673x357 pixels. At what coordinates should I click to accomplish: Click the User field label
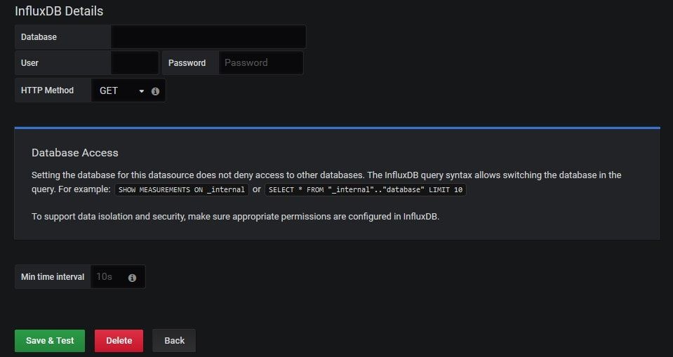tap(29, 62)
